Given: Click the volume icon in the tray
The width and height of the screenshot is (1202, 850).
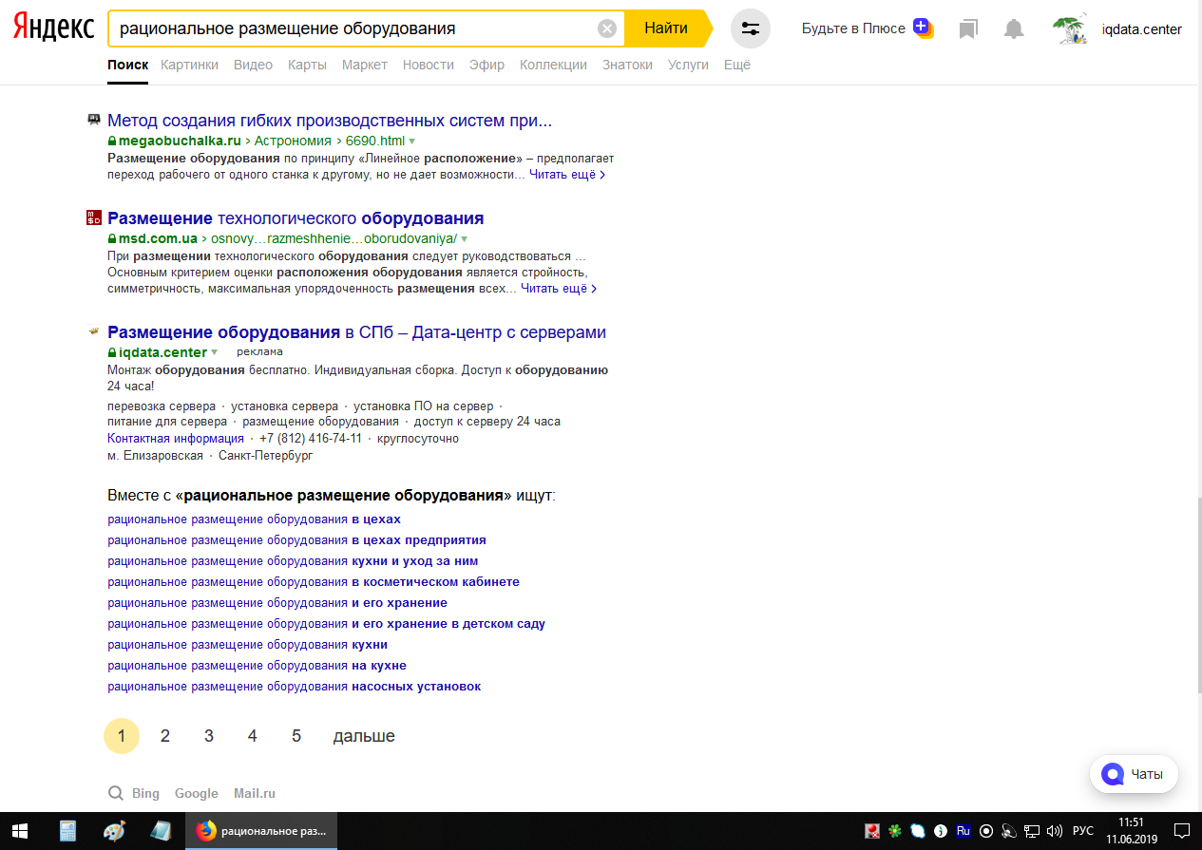Looking at the screenshot, I should point(1056,831).
